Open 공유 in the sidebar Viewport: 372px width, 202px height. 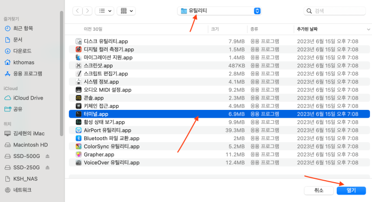coord(14,109)
